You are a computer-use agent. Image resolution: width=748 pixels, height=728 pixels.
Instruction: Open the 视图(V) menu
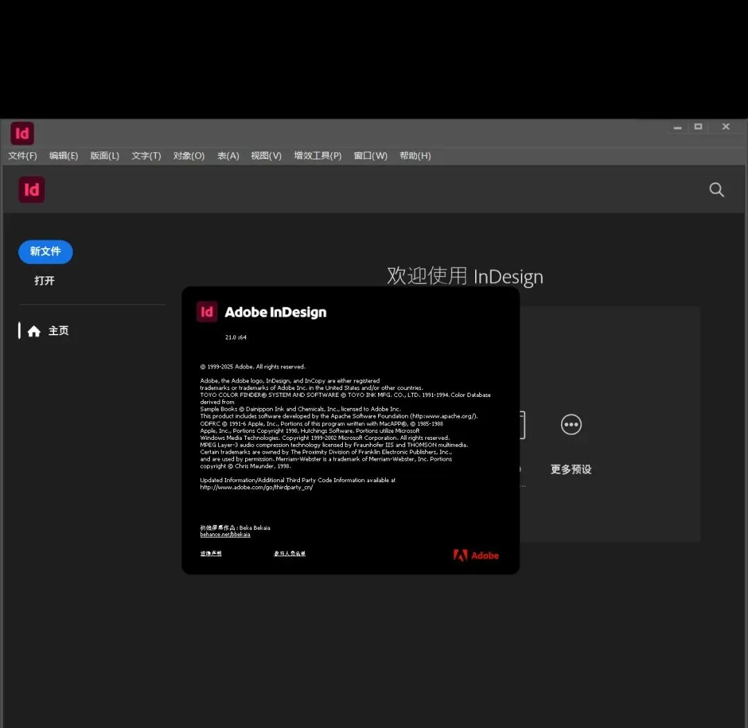click(x=266, y=156)
